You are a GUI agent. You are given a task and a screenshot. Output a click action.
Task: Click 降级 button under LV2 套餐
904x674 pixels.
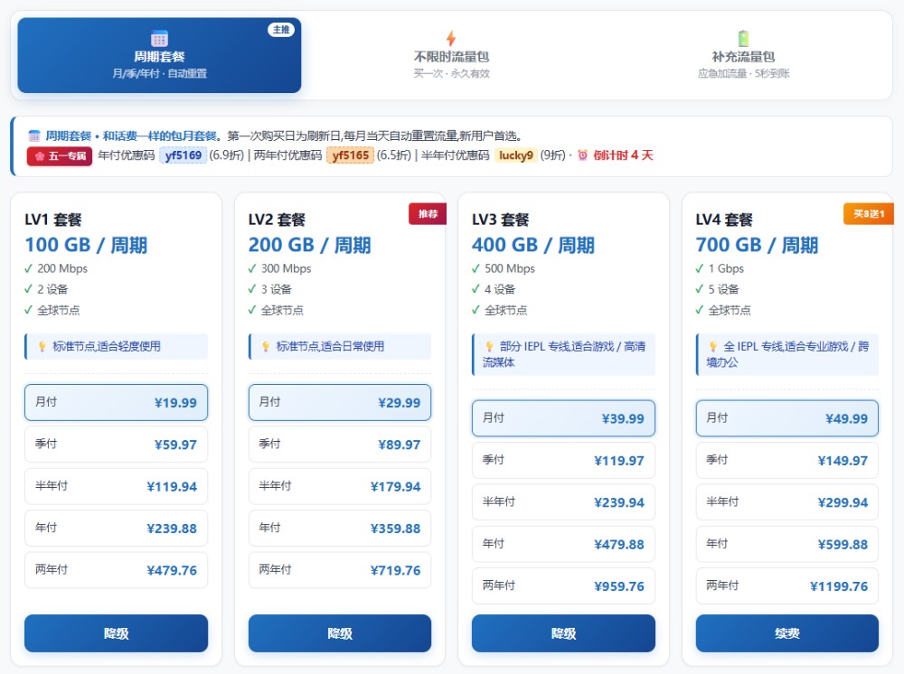(x=340, y=633)
